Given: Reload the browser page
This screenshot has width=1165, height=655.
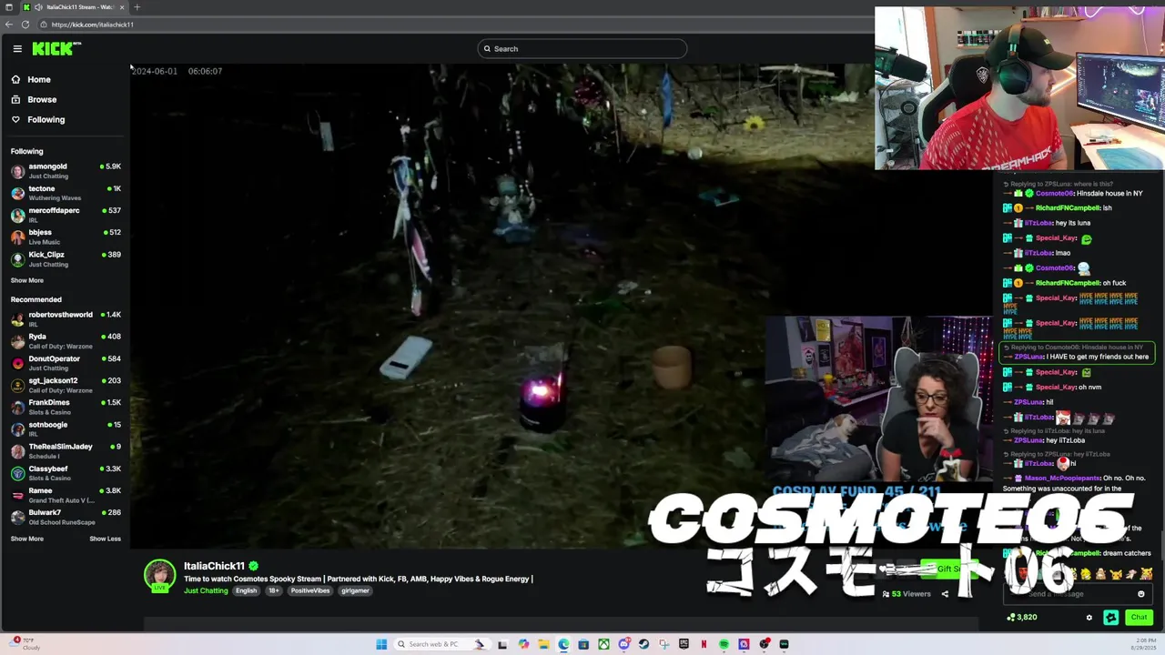Looking at the screenshot, I should tap(25, 25).
